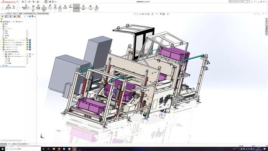Click the Select cursor tool in title bar

(x=46, y=2)
